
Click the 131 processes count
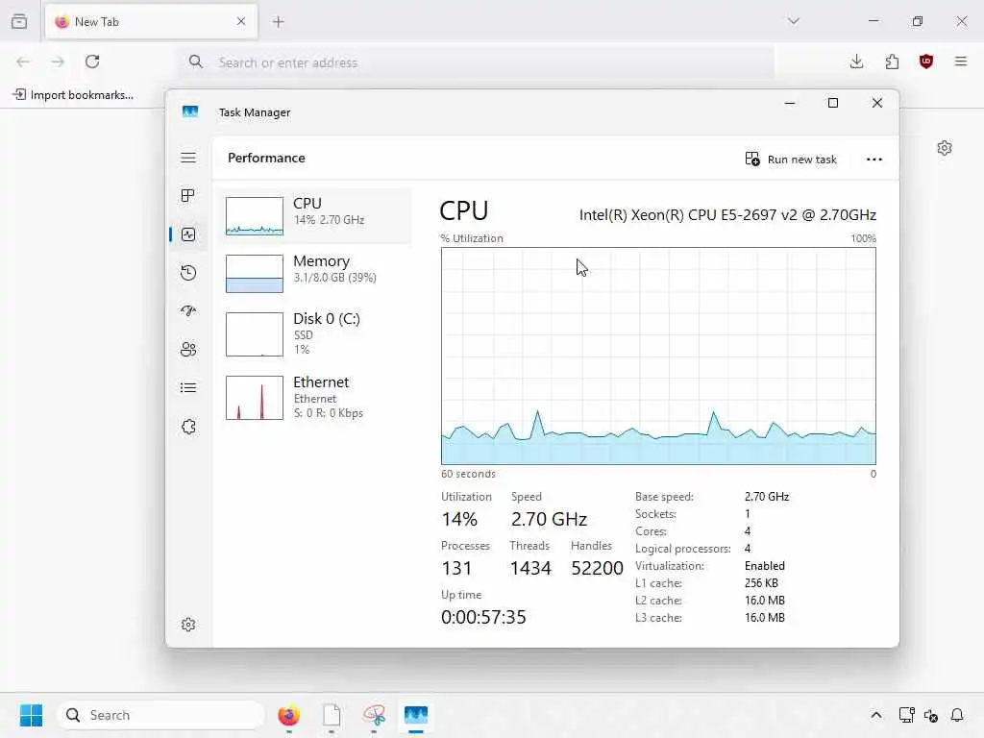[456, 569]
